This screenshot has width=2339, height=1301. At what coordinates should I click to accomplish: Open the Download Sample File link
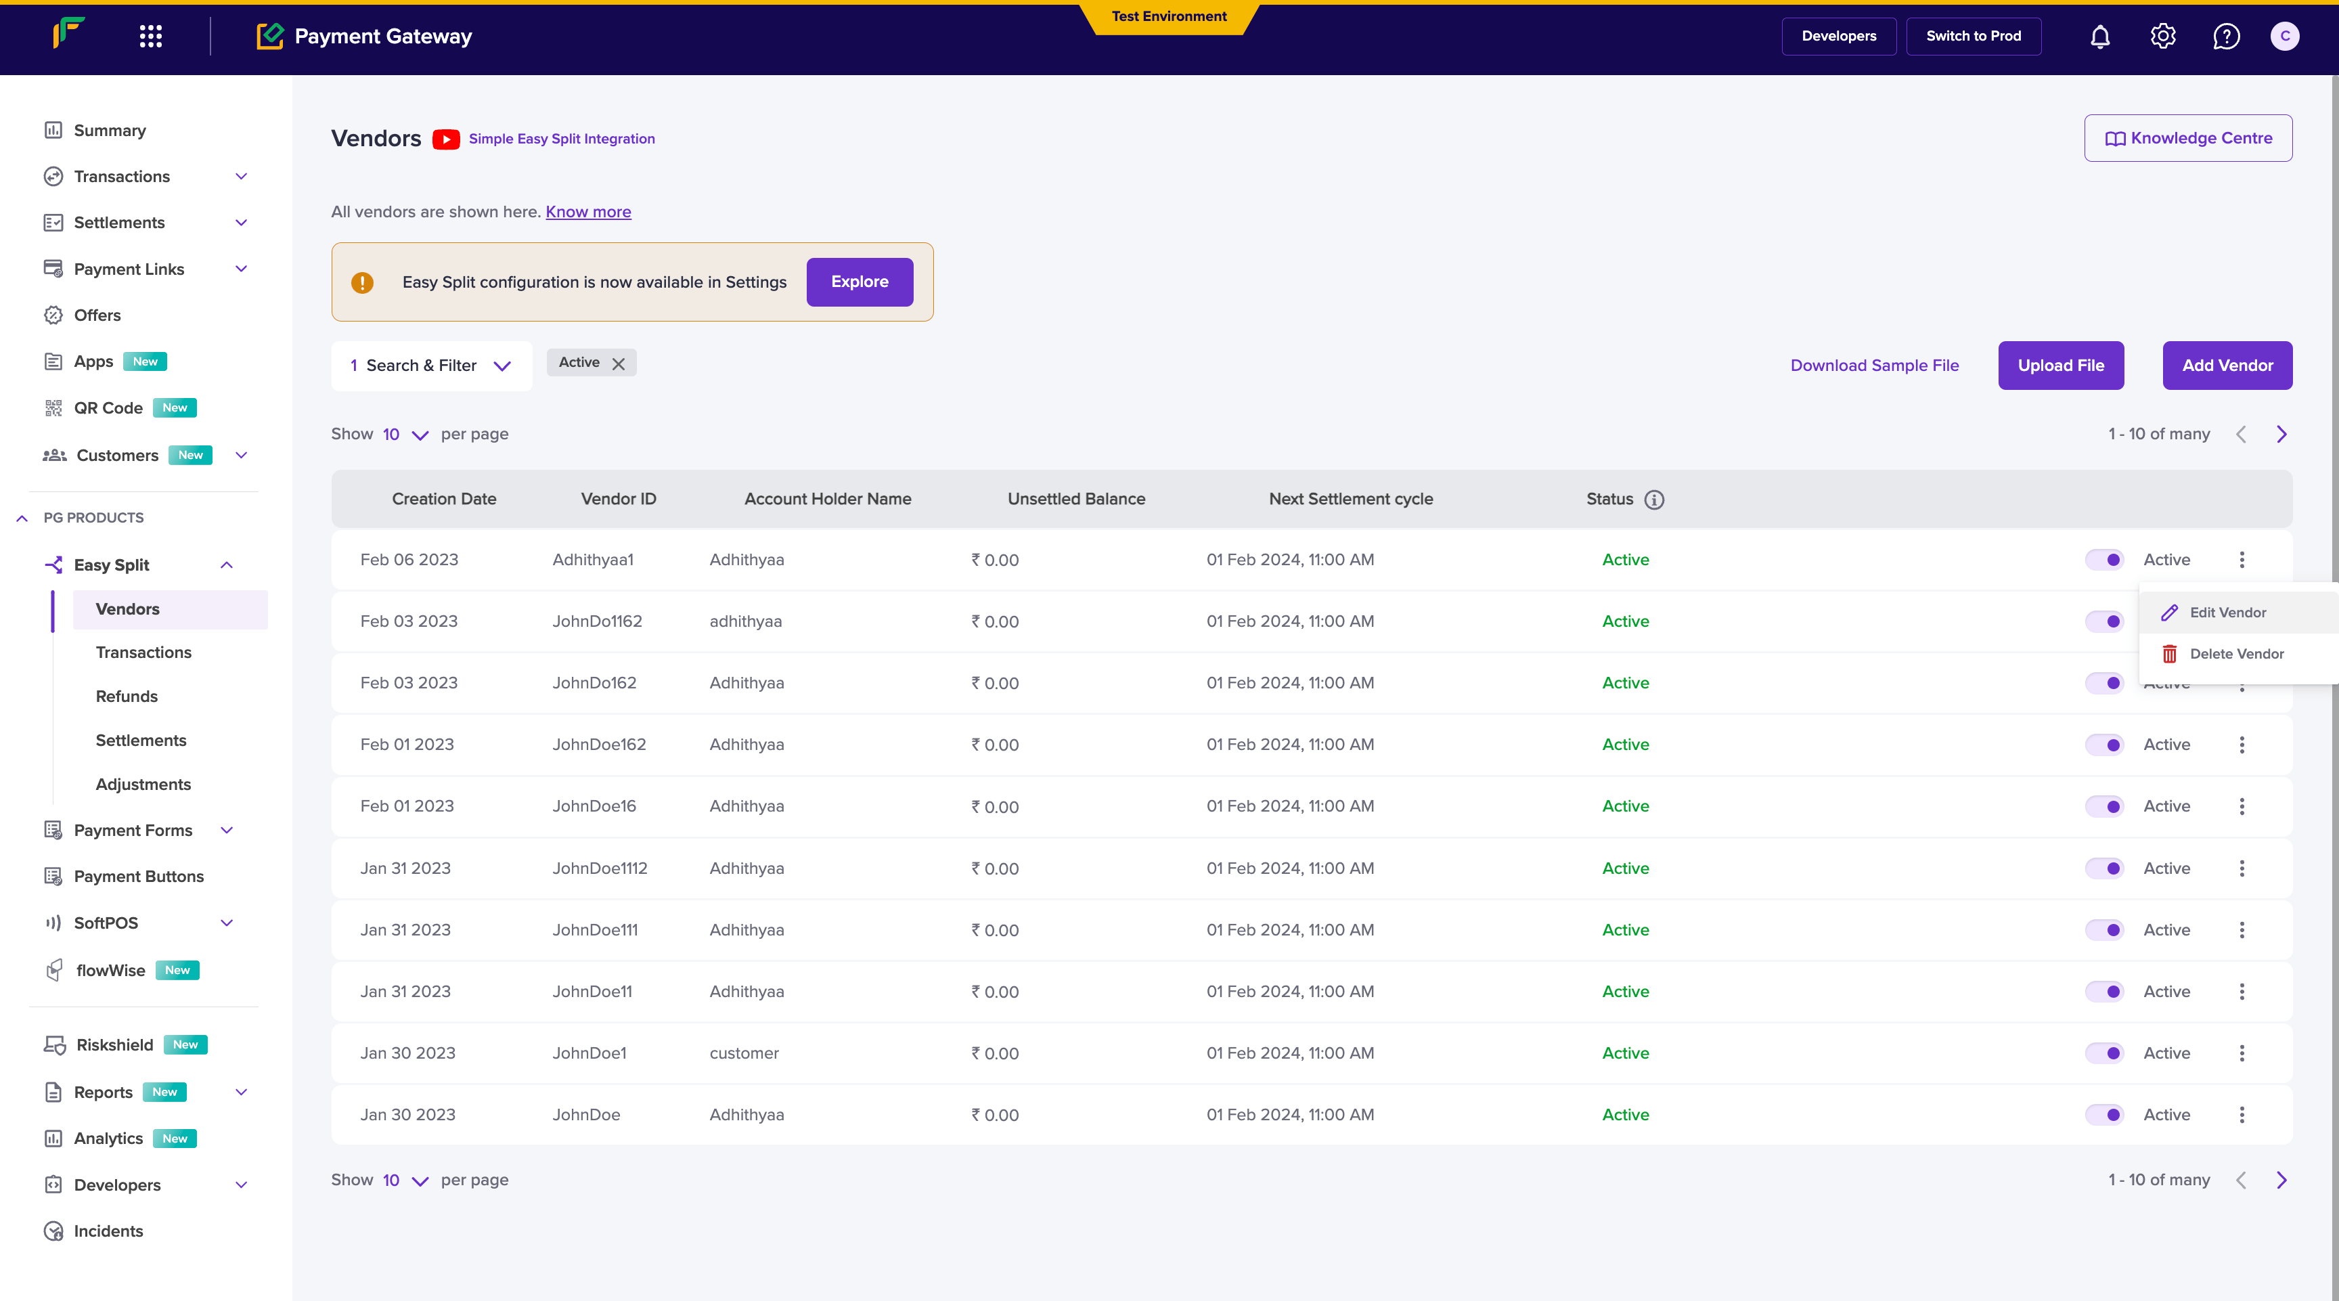tap(1874, 366)
